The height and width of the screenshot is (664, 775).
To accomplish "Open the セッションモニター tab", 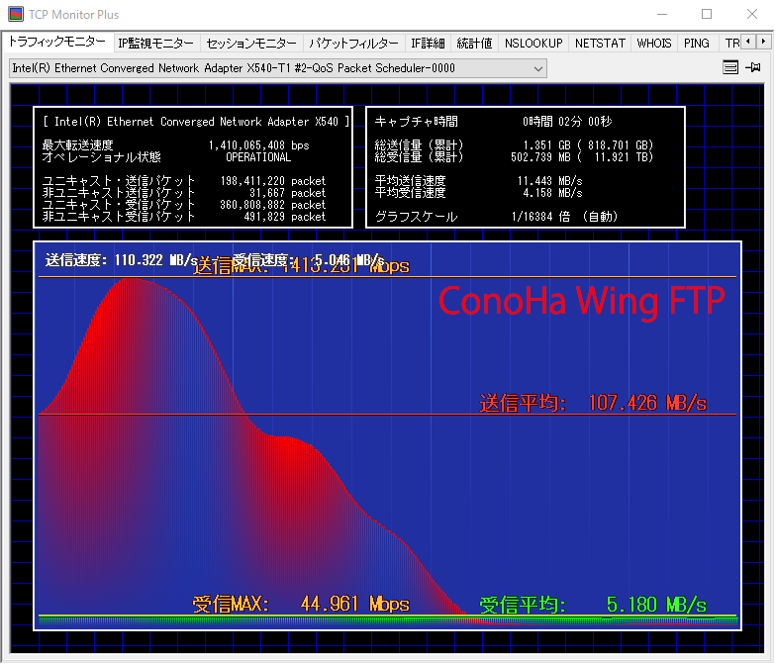I will pyautogui.click(x=250, y=44).
